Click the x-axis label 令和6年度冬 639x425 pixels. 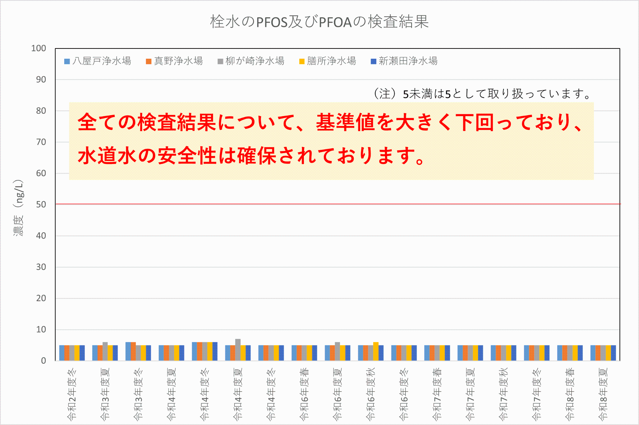(x=404, y=394)
